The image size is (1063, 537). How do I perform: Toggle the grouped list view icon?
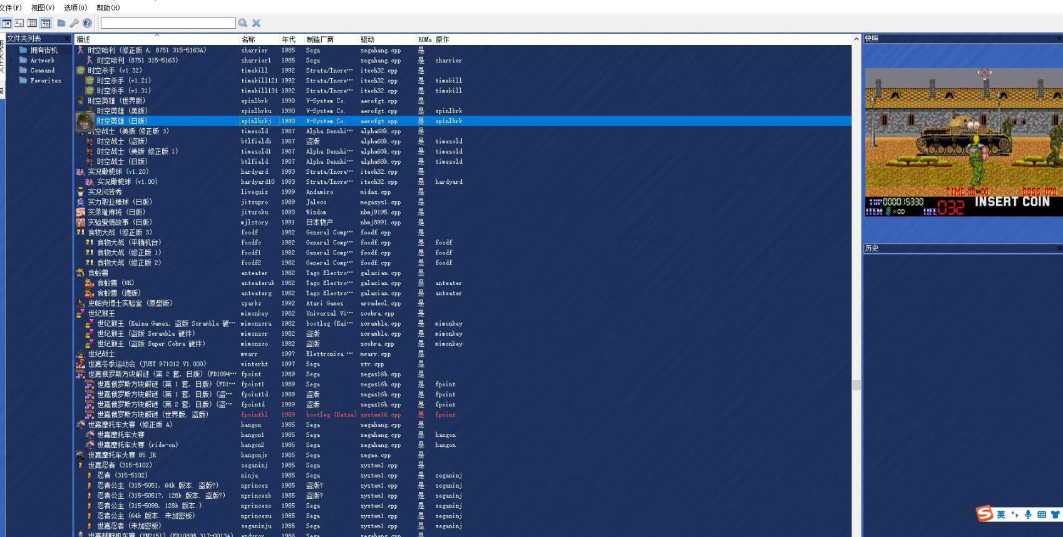(x=46, y=23)
